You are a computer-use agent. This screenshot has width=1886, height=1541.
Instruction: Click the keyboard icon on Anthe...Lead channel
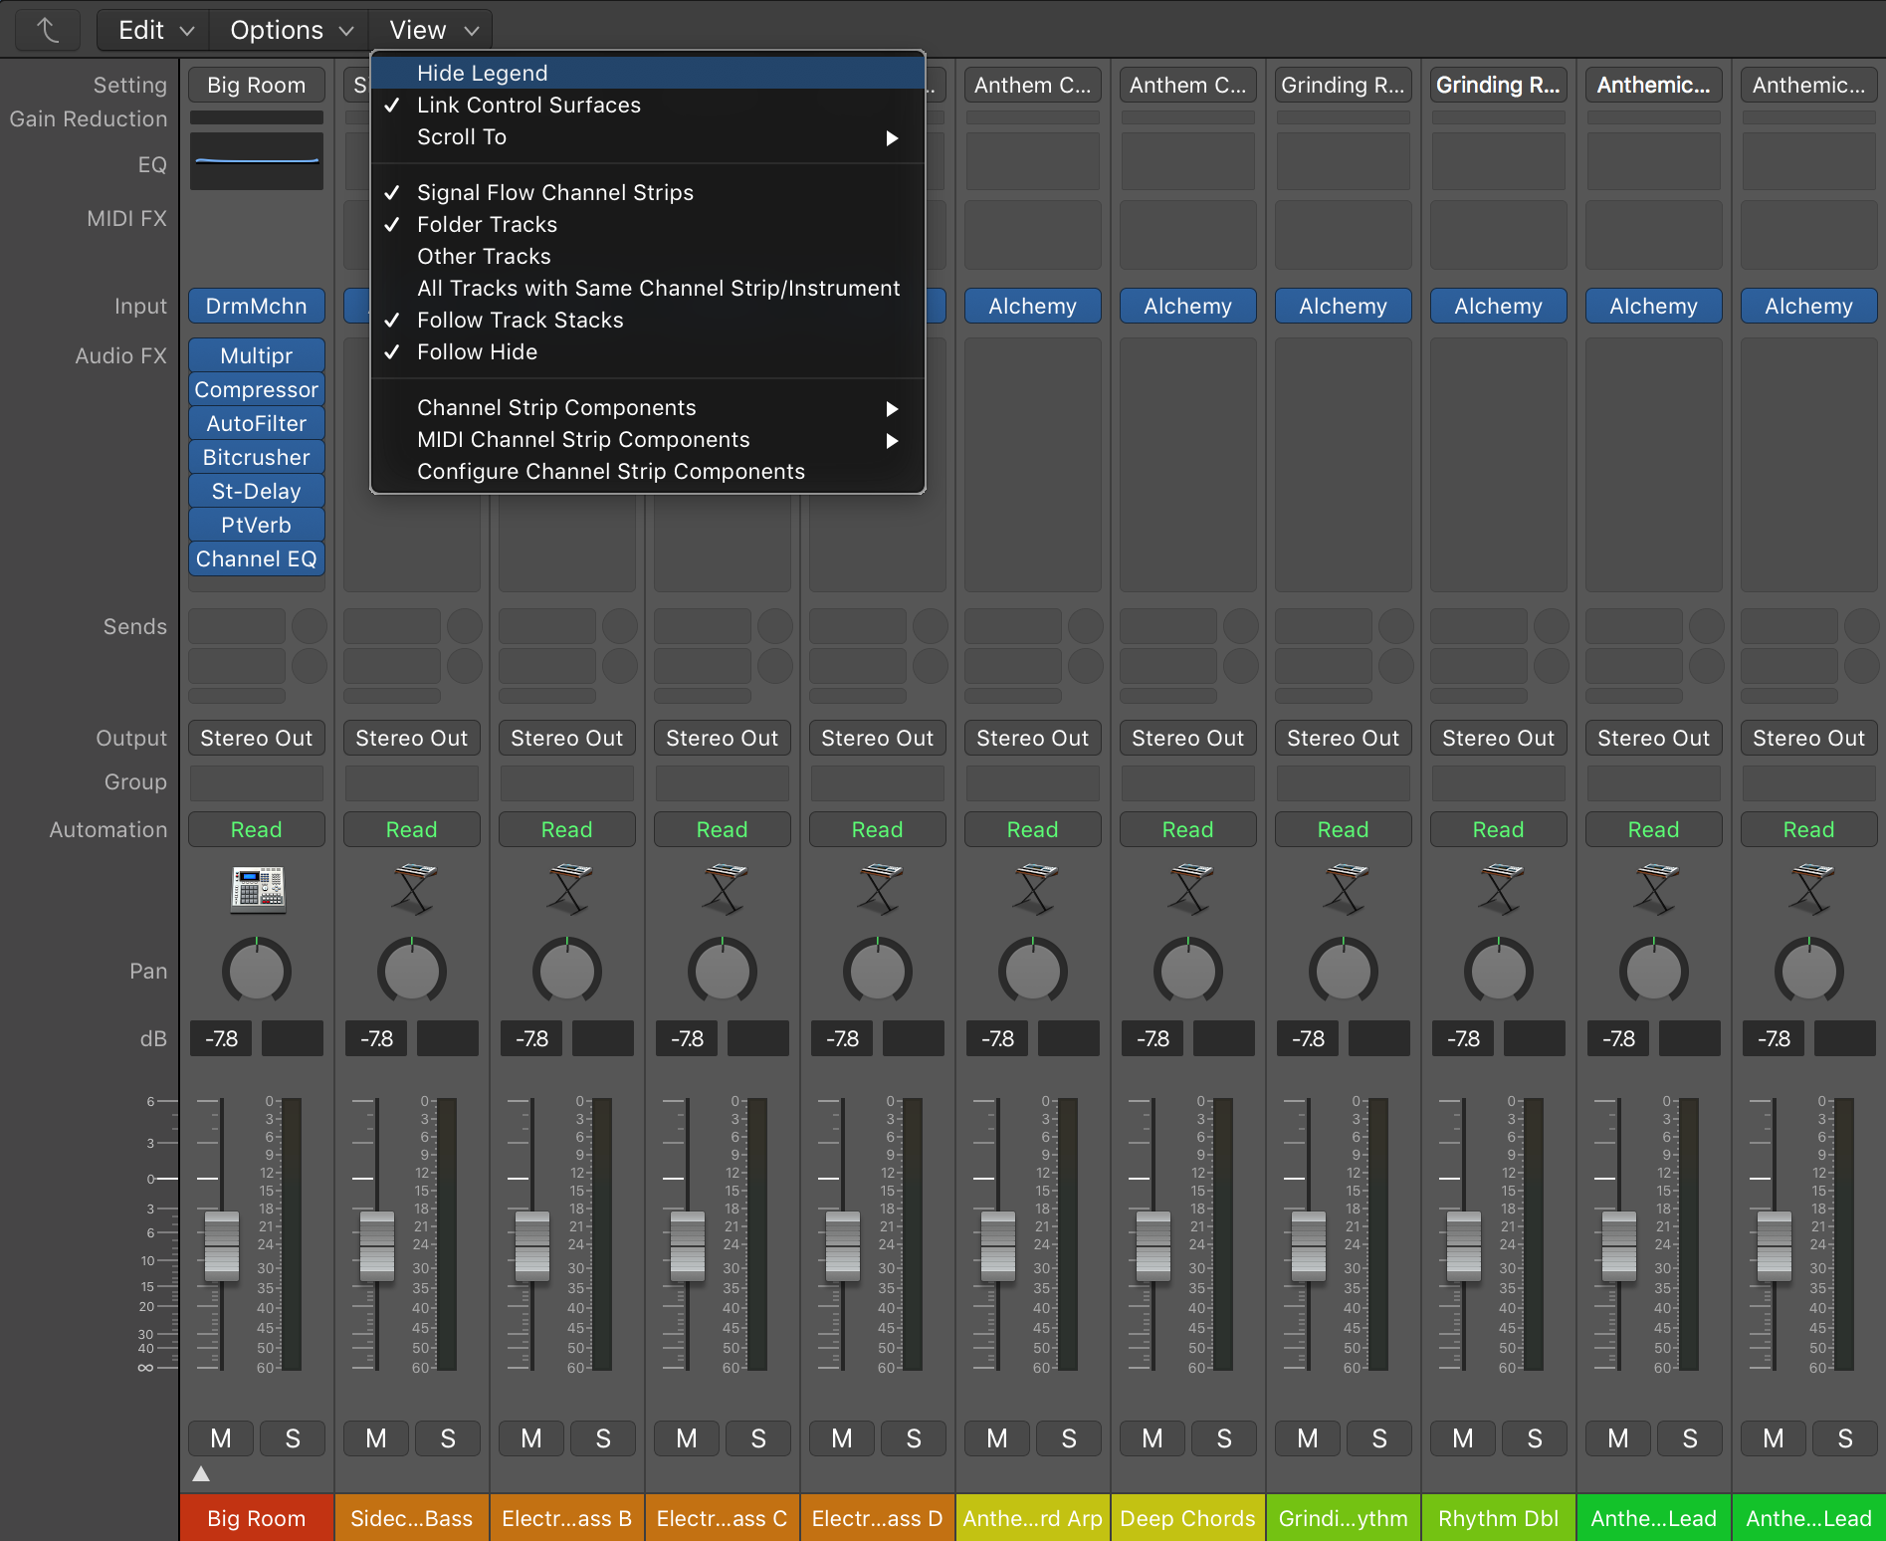click(1653, 889)
